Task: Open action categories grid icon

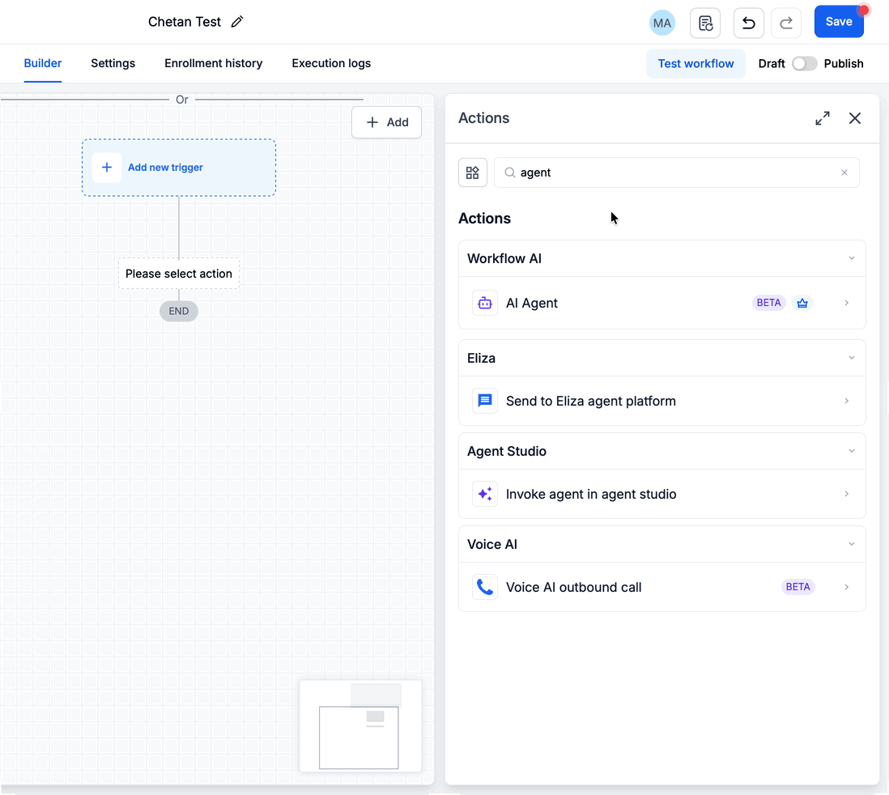Action: pyautogui.click(x=473, y=172)
